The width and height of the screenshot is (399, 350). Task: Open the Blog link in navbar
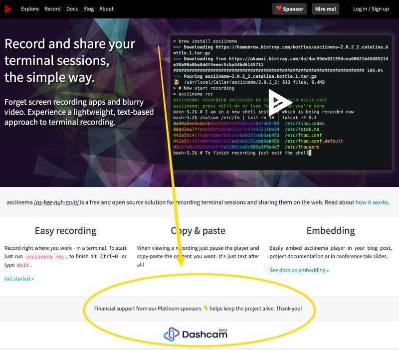click(89, 9)
